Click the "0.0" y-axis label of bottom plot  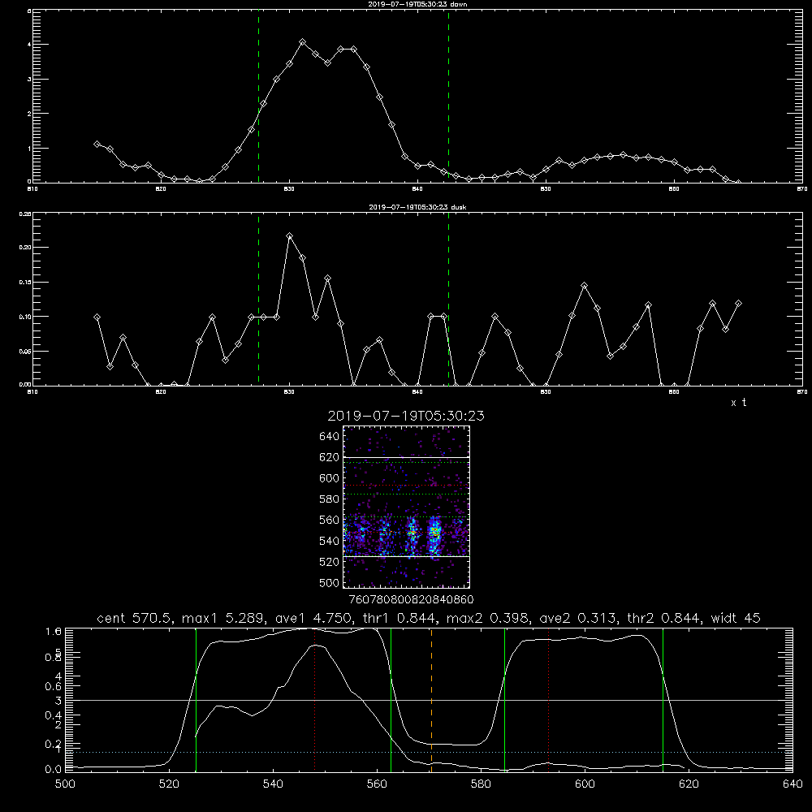[54, 770]
